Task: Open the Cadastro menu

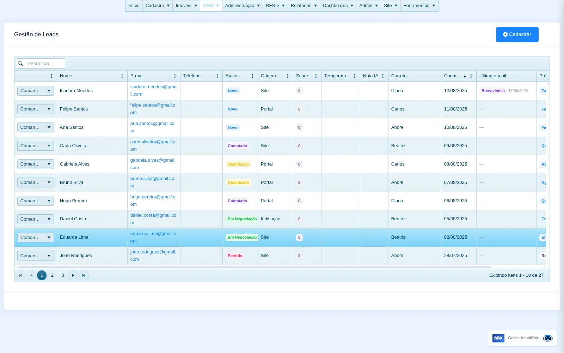Action: click(158, 6)
